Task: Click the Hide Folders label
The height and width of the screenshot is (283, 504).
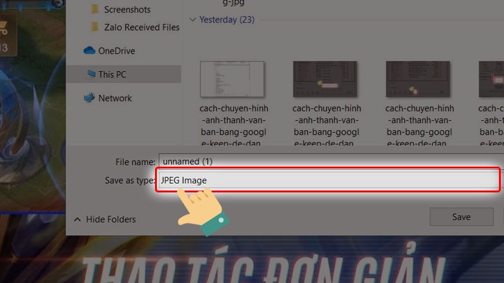Action: pyautogui.click(x=111, y=219)
